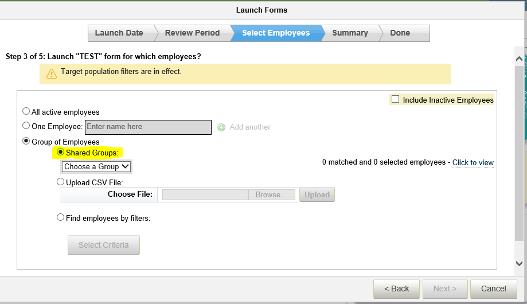Open the Review Period step tab
Viewport: 527px width, 304px height.
(x=193, y=33)
